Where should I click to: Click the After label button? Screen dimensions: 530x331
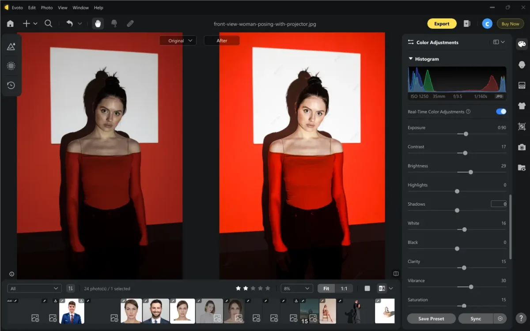pos(222,41)
